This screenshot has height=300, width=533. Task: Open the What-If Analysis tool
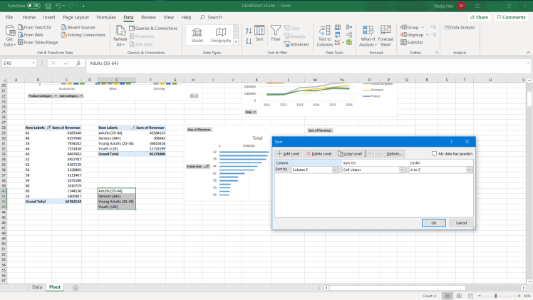[x=368, y=34]
